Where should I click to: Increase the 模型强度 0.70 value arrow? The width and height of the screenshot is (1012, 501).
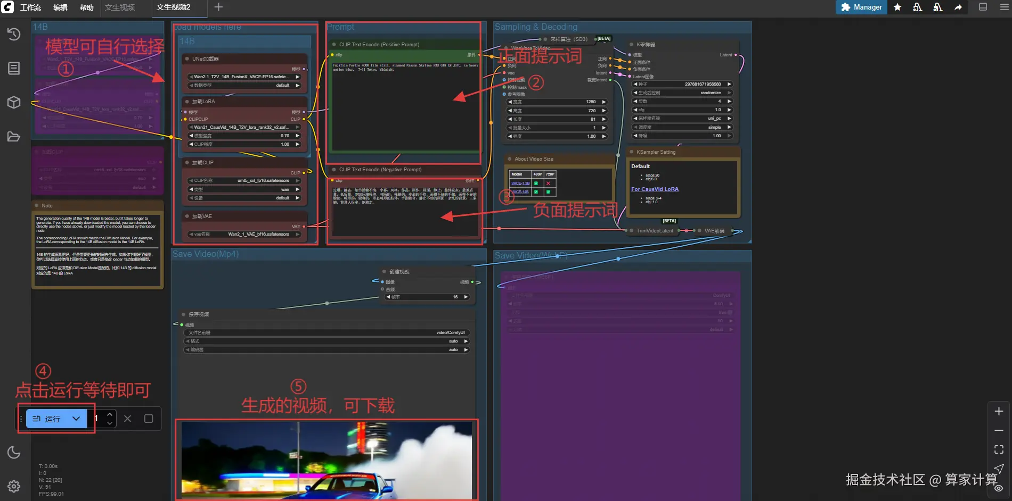[298, 136]
